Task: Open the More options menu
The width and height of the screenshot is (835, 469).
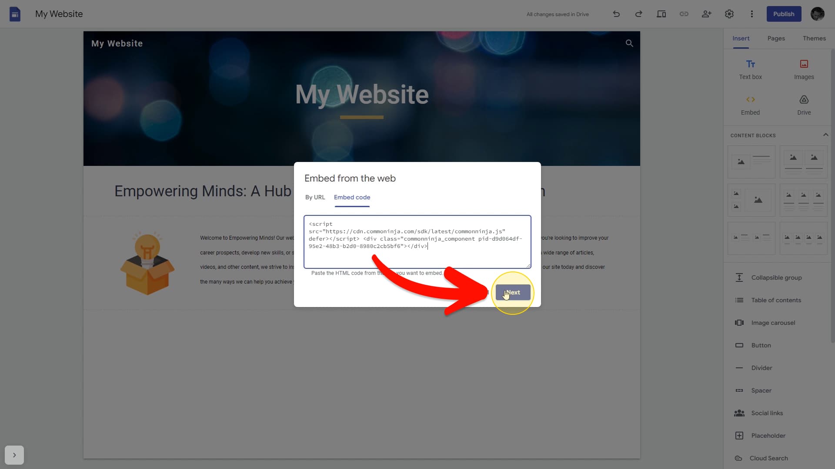Action: click(x=752, y=14)
